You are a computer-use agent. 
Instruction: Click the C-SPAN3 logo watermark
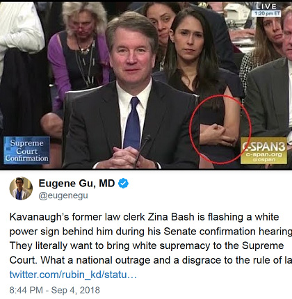pyautogui.click(x=263, y=150)
